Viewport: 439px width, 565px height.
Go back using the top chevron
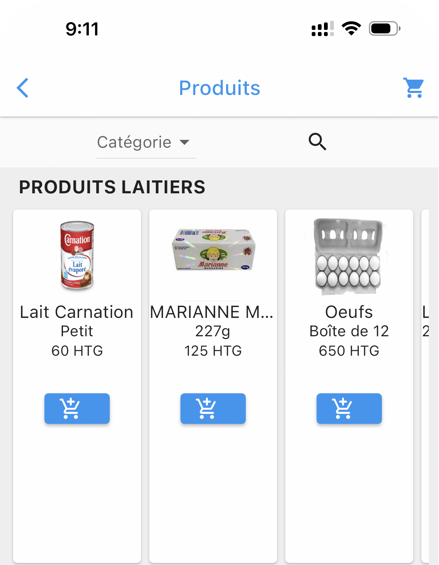[x=23, y=88]
